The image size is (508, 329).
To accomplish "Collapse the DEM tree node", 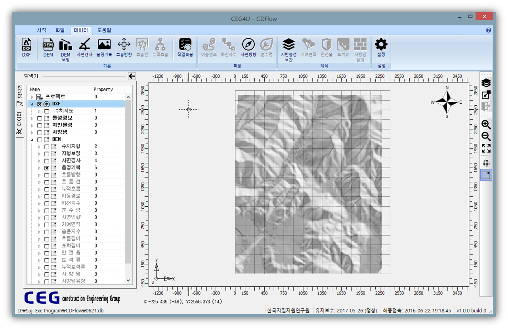I will pos(32,140).
